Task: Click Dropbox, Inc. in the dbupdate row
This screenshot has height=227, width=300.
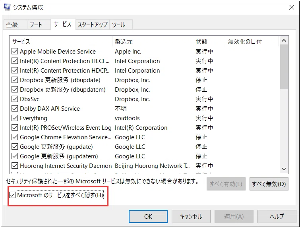Action: coord(132,80)
